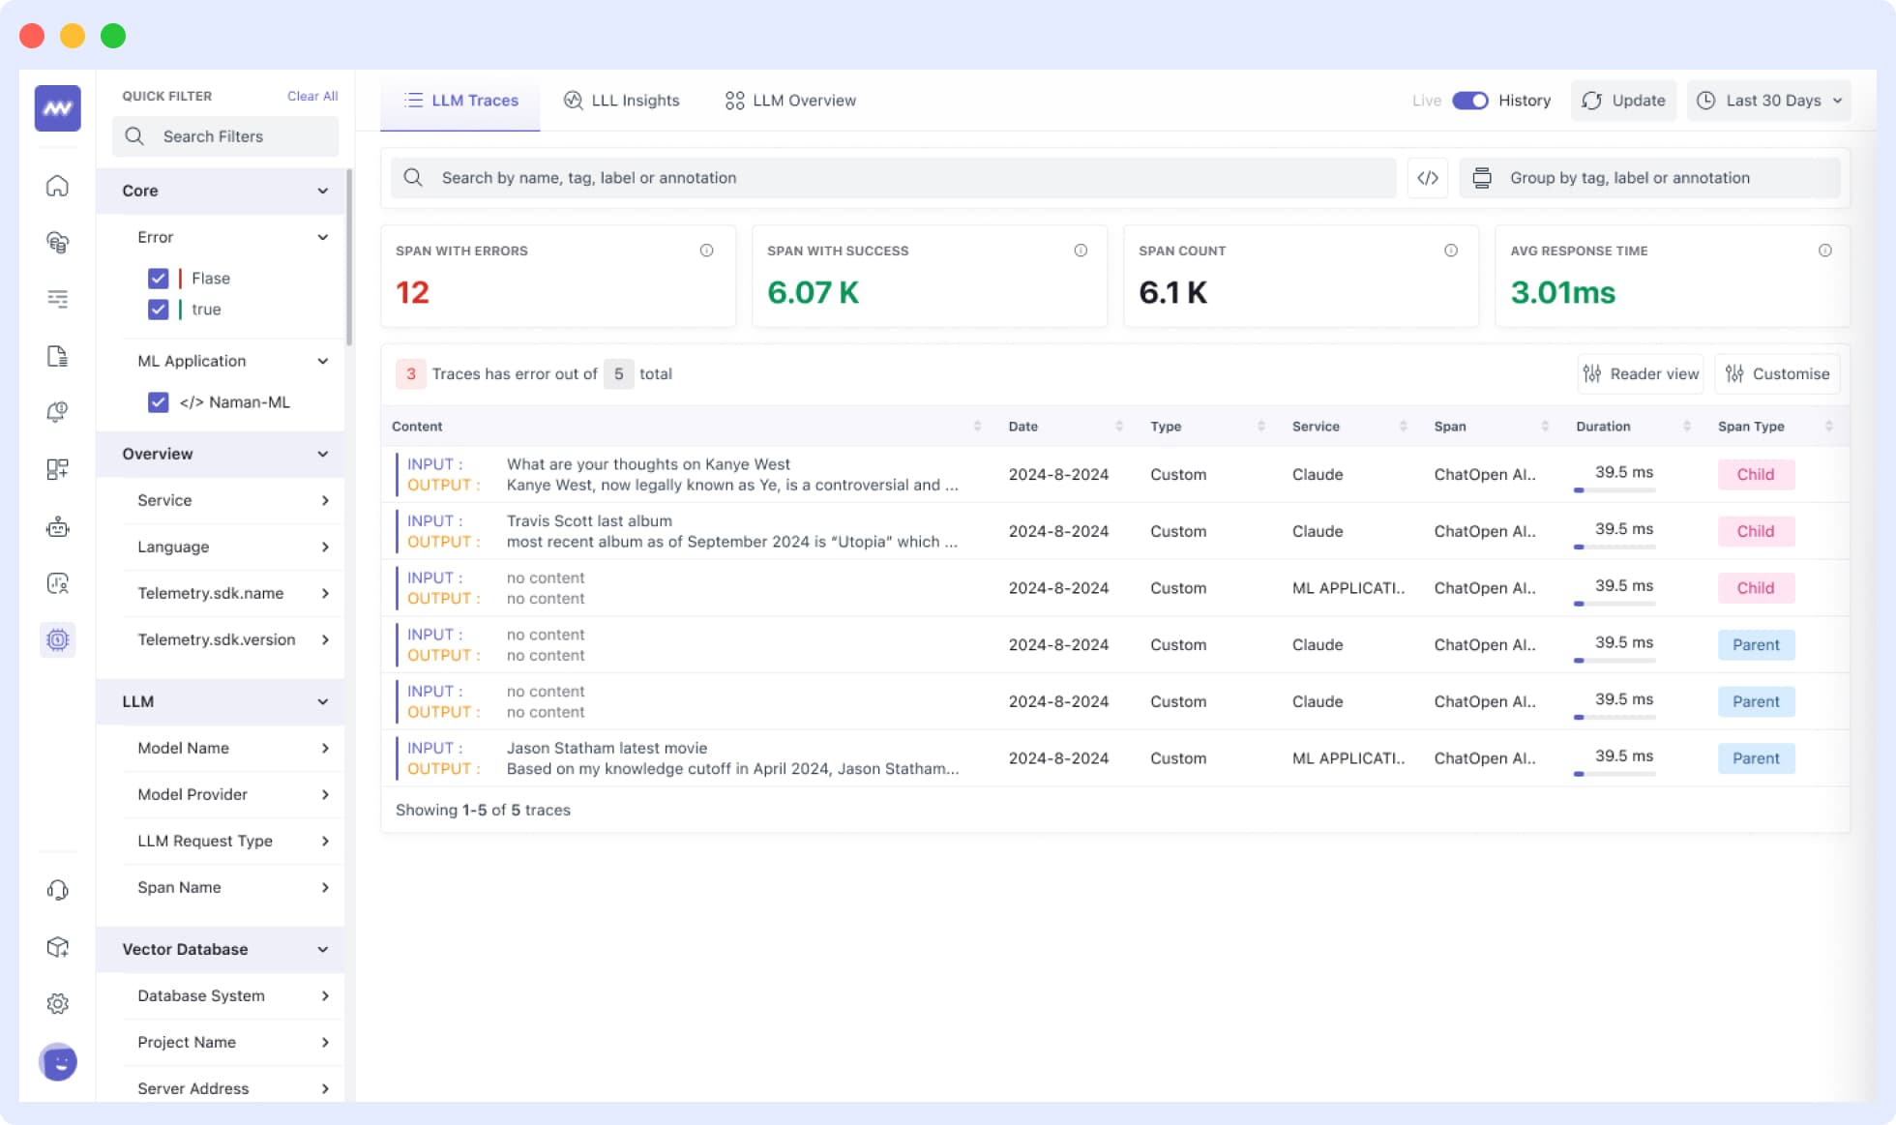Switch to the LLM Overview tab
The width and height of the screenshot is (1896, 1125).
point(788,100)
